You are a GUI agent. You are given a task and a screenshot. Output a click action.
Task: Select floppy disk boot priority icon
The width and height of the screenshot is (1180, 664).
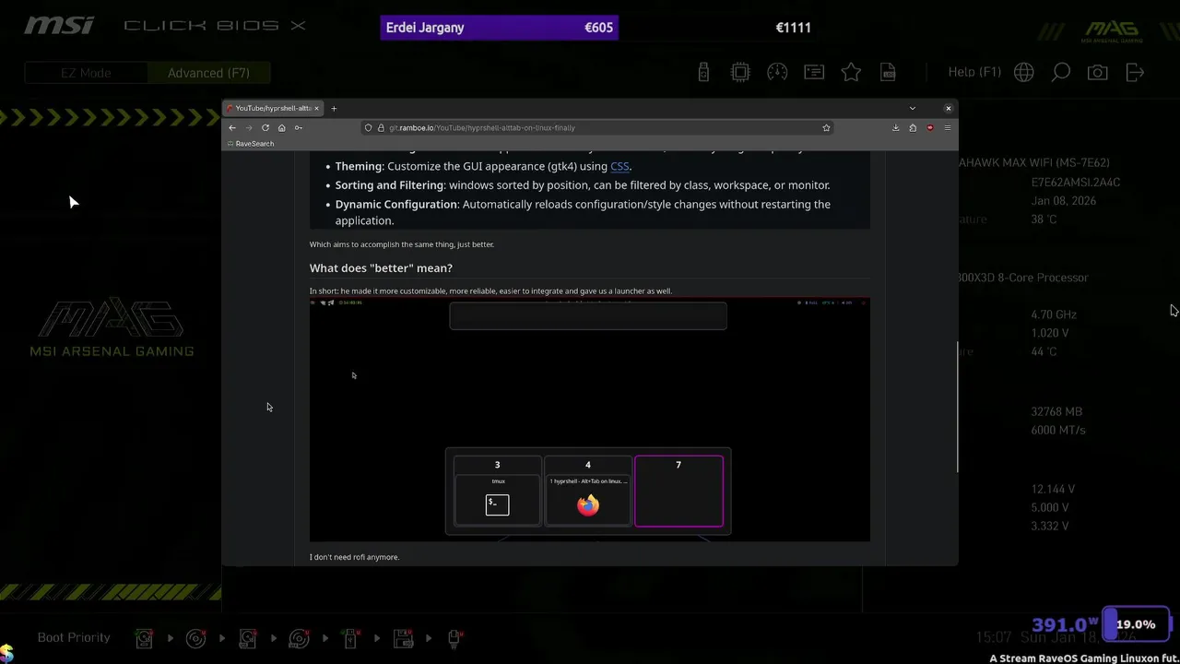pyautogui.click(x=403, y=637)
